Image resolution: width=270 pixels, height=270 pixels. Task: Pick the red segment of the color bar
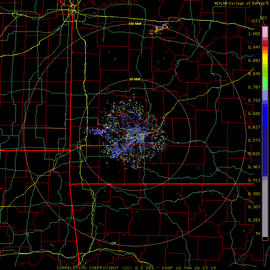click(x=265, y=45)
